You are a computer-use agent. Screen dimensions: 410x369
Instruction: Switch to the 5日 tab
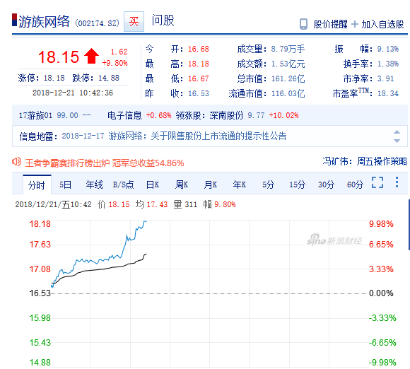(x=65, y=185)
